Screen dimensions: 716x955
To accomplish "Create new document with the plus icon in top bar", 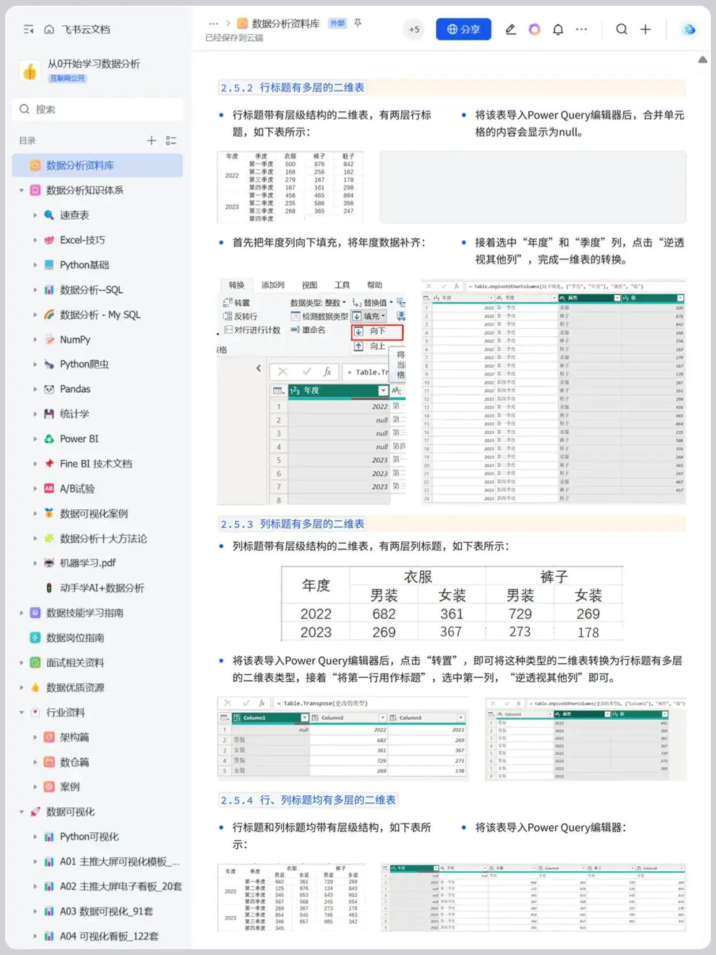I will pos(646,29).
